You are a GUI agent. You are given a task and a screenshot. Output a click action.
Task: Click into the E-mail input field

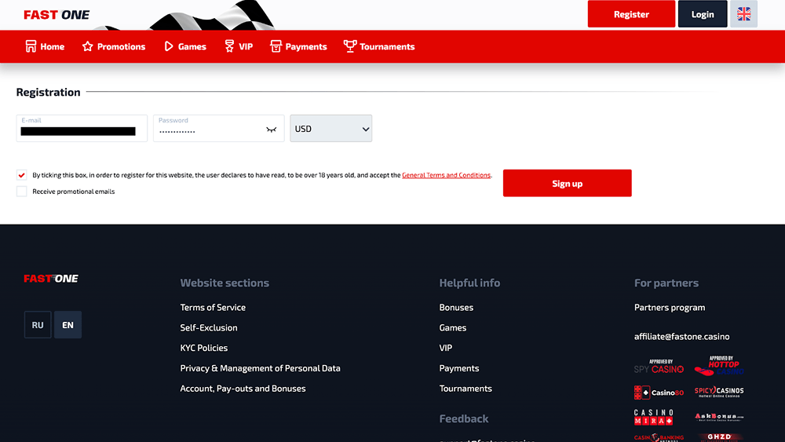click(x=82, y=129)
